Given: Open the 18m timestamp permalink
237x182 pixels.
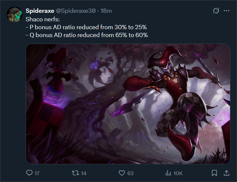Looking at the screenshot, I should [106, 11].
